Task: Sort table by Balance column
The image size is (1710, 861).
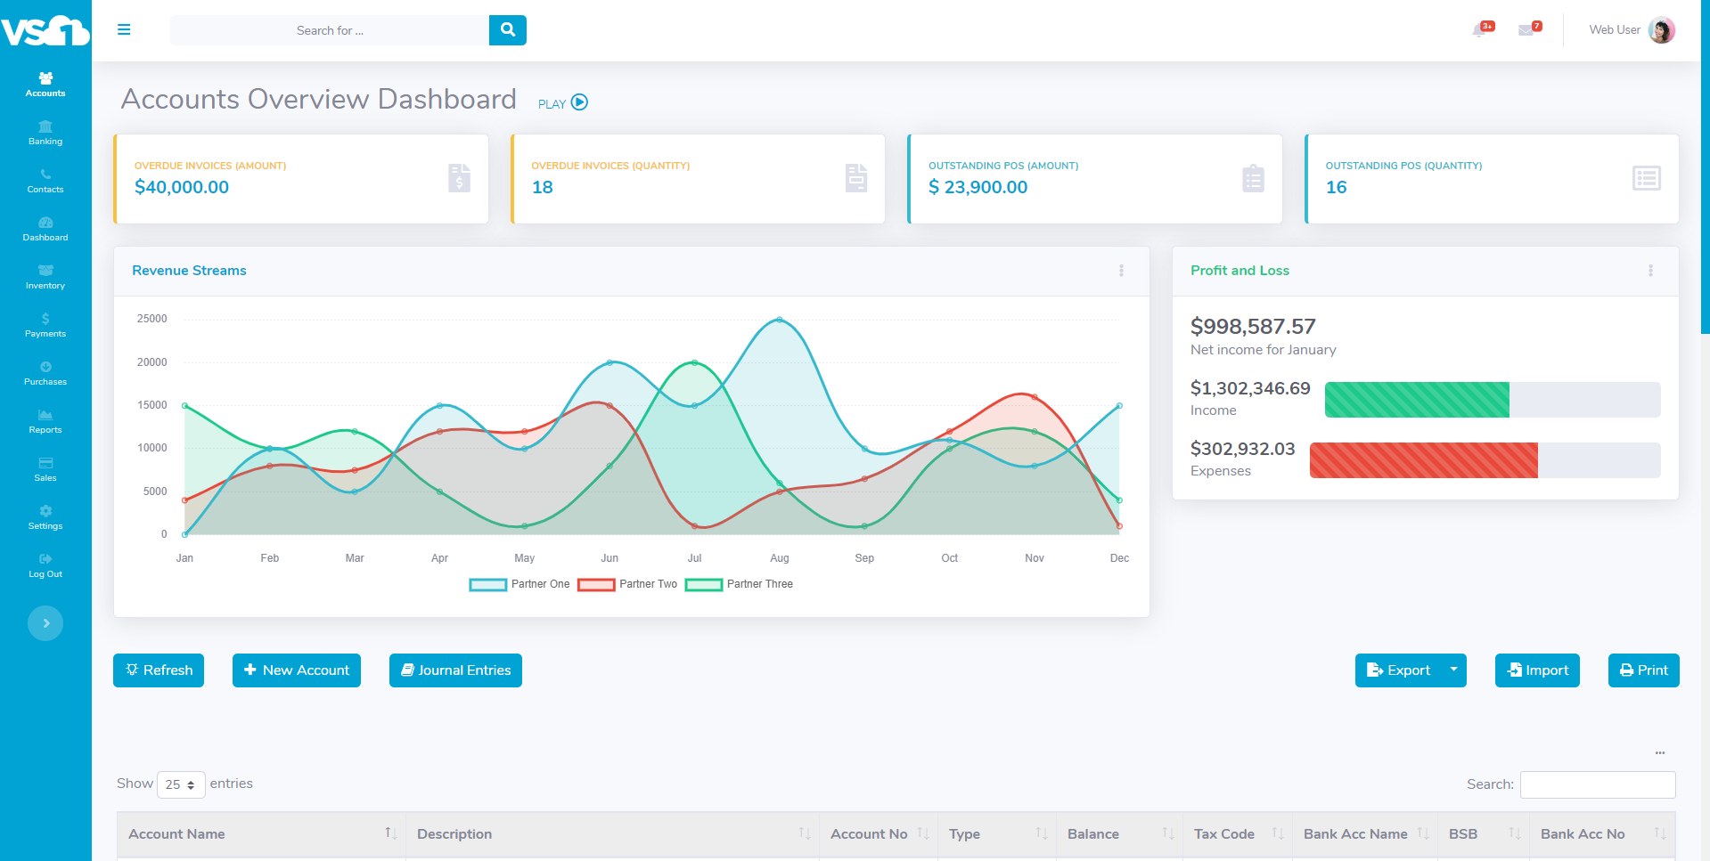Action: pos(1119,834)
